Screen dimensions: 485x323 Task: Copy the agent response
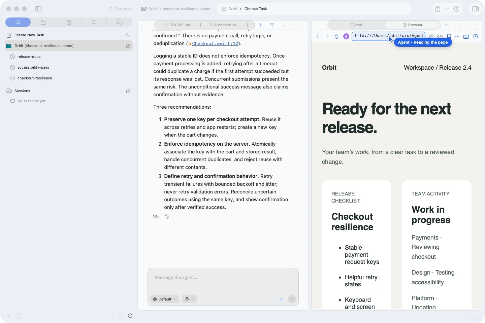click(x=166, y=217)
